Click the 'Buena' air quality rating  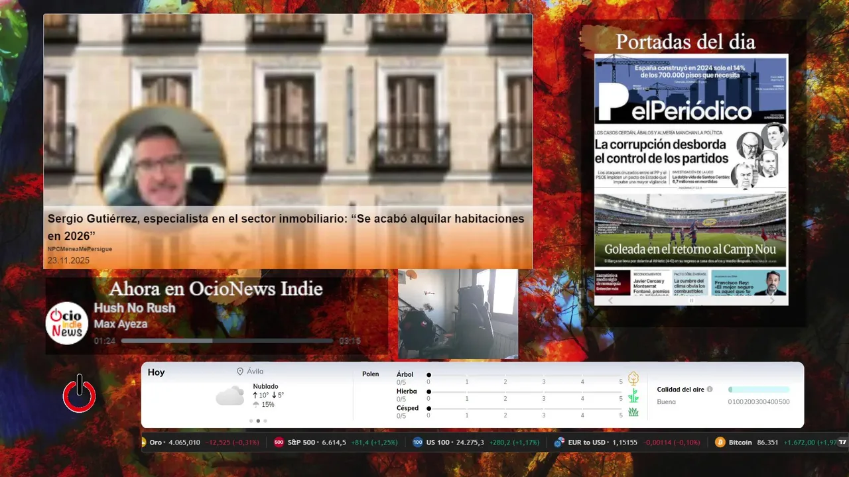pyautogui.click(x=666, y=402)
